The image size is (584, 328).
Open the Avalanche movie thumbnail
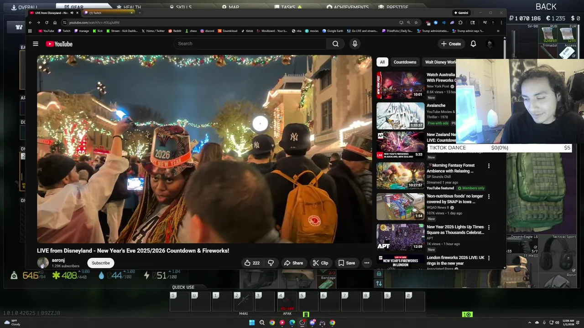[401, 116]
